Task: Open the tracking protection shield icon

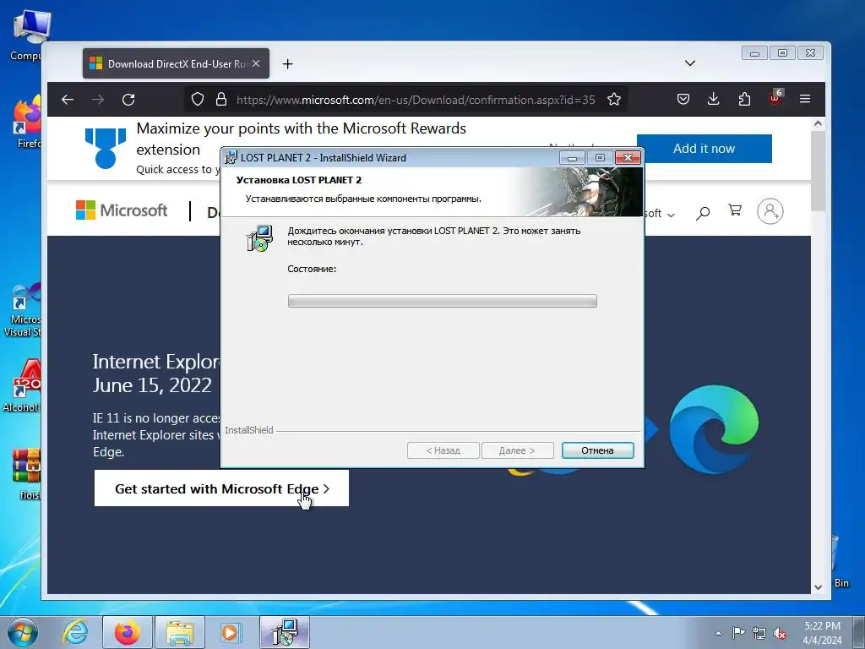Action: pyautogui.click(x=198, y=100)
